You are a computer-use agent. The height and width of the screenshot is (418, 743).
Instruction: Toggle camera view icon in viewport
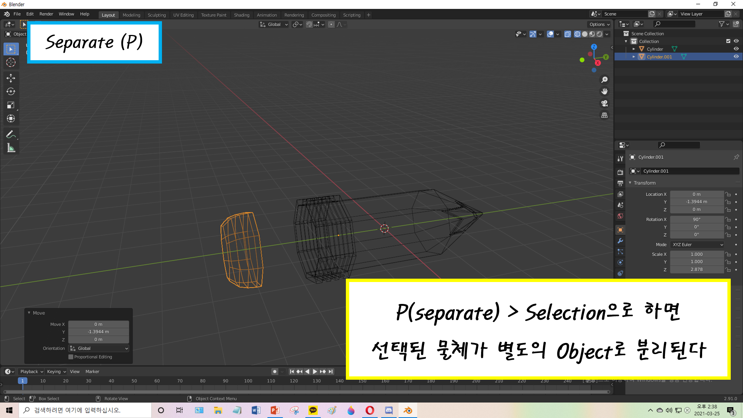[x=604, y=103]
